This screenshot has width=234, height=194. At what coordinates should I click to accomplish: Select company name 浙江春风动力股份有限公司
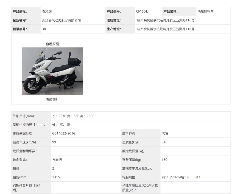(61, 20)
